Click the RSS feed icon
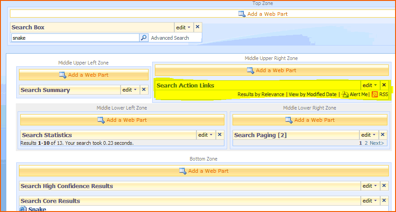396x212 pixels. coord(374,94)
